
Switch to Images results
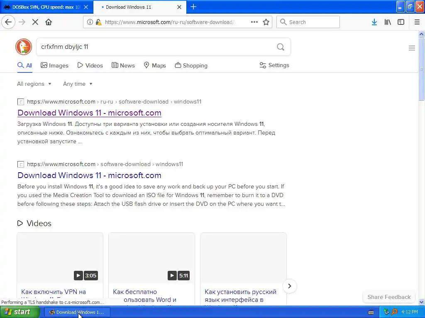54,65
